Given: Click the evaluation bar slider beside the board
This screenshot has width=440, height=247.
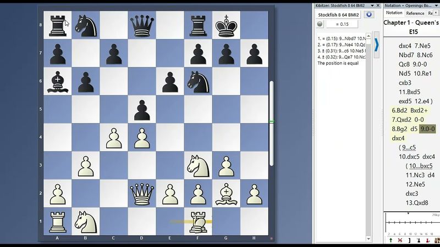Looking at the screenshot, I should (x=271, y=122).
